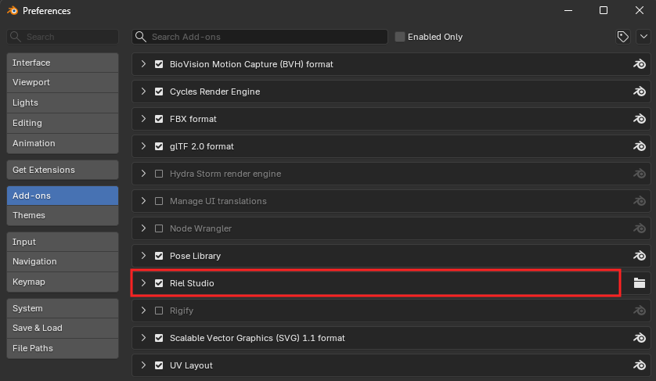Viewport: 656px width, 381px height.
Task: Click the magnifier icon in the sidebar search
Action: 16,37
